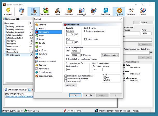
Task: Click the update check link in log
Action: coord(19,96)
